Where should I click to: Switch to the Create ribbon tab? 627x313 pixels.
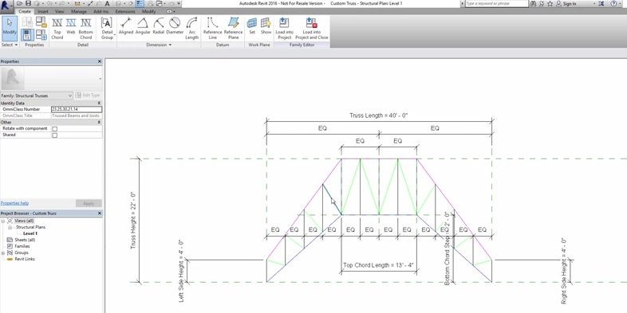pos(25,12)
